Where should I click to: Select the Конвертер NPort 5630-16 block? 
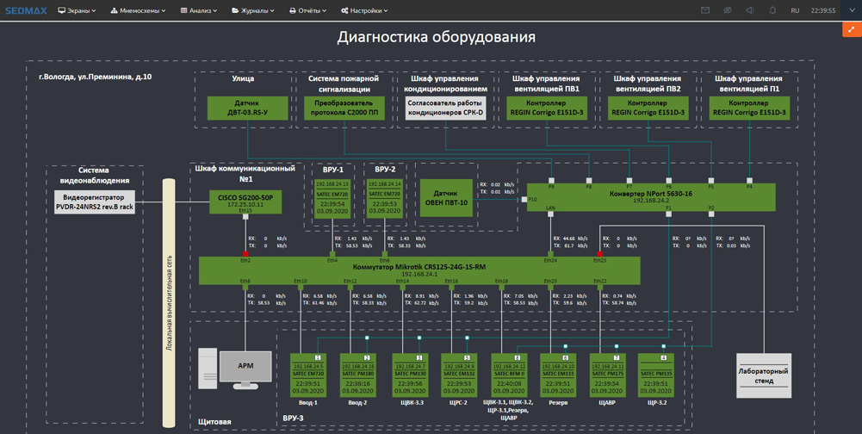pos(651,196)
